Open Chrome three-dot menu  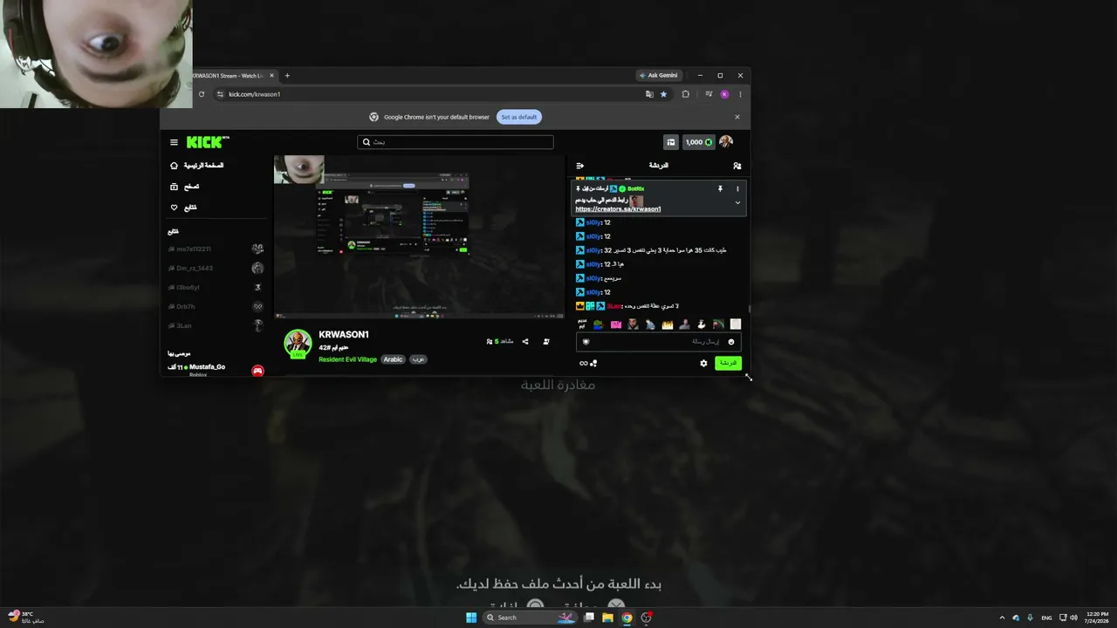pyautogui.click(x=740, y=94)
